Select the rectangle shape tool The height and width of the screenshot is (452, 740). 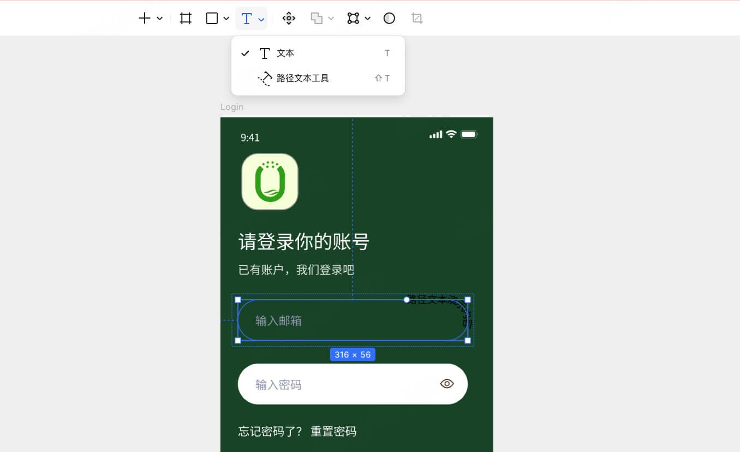click(x=212, y=19)
